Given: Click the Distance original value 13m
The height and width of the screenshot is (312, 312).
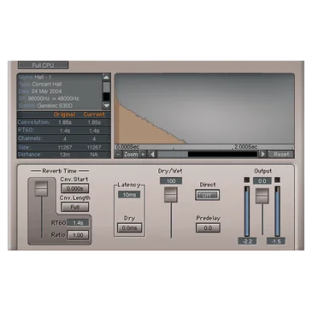Looking at the screenshot, I should coord(65,155).
